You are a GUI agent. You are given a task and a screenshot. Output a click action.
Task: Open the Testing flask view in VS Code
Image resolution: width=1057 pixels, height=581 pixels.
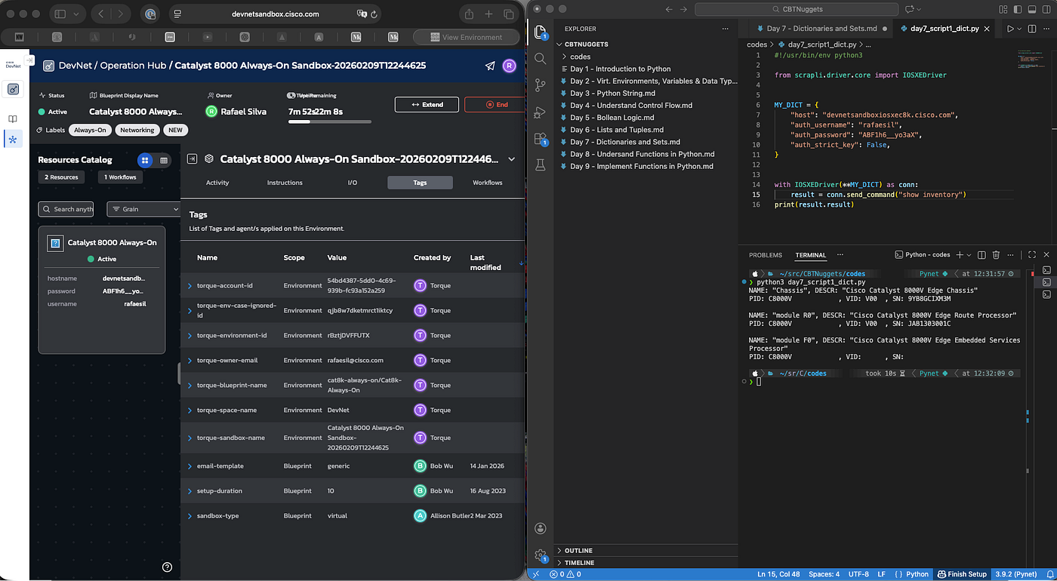(540, 166)
